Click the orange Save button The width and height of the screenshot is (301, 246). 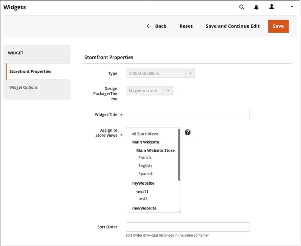[x=278, y=26]
